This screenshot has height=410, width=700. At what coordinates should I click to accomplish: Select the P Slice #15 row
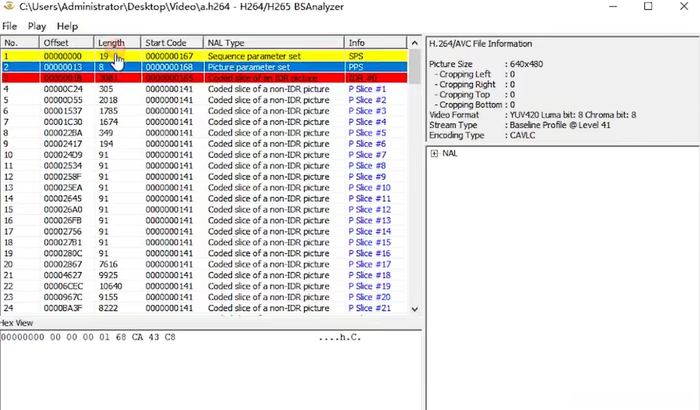[204, 243]
